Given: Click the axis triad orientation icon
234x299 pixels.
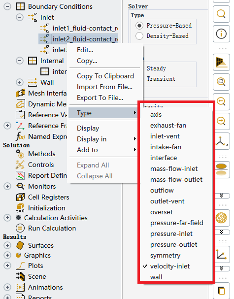Looking at the screenshot, I should pyautogui.click(x=221, y=141).
